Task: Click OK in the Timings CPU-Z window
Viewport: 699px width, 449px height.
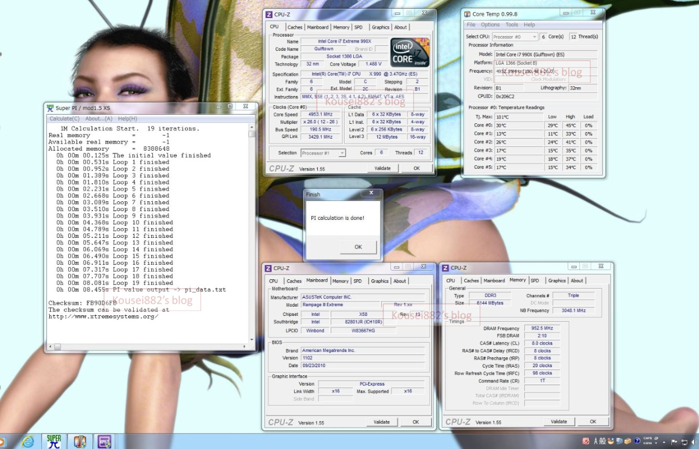Action: pos(593,421)
